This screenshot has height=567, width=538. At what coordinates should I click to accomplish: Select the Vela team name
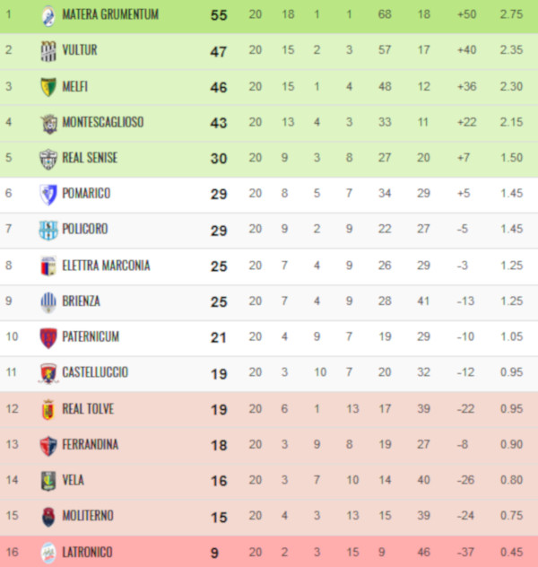point(73,480)
